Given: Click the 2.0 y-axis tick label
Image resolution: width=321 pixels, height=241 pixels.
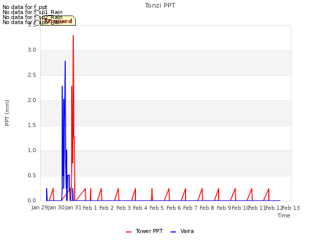Looking at the screenshot, I should point(32,100).
